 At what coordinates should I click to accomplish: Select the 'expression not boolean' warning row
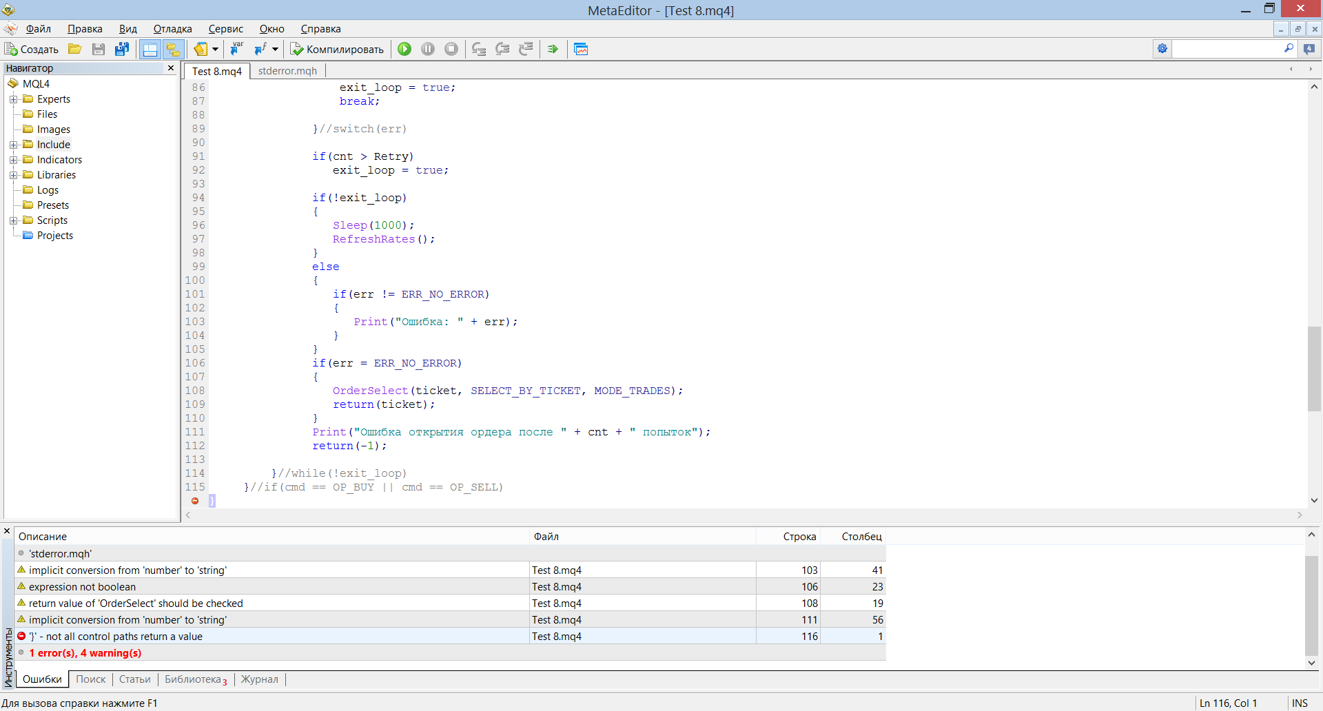click(x=450, y=587)
